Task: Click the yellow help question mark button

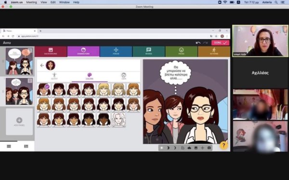Action: tap(223, 145)
